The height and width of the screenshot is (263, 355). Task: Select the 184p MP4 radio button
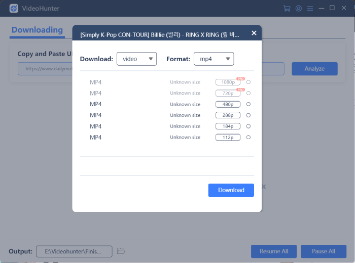[x=248, y=126]
